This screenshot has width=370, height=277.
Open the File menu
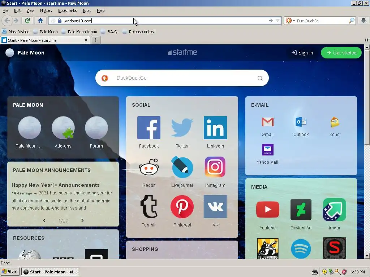pos(5,10)
